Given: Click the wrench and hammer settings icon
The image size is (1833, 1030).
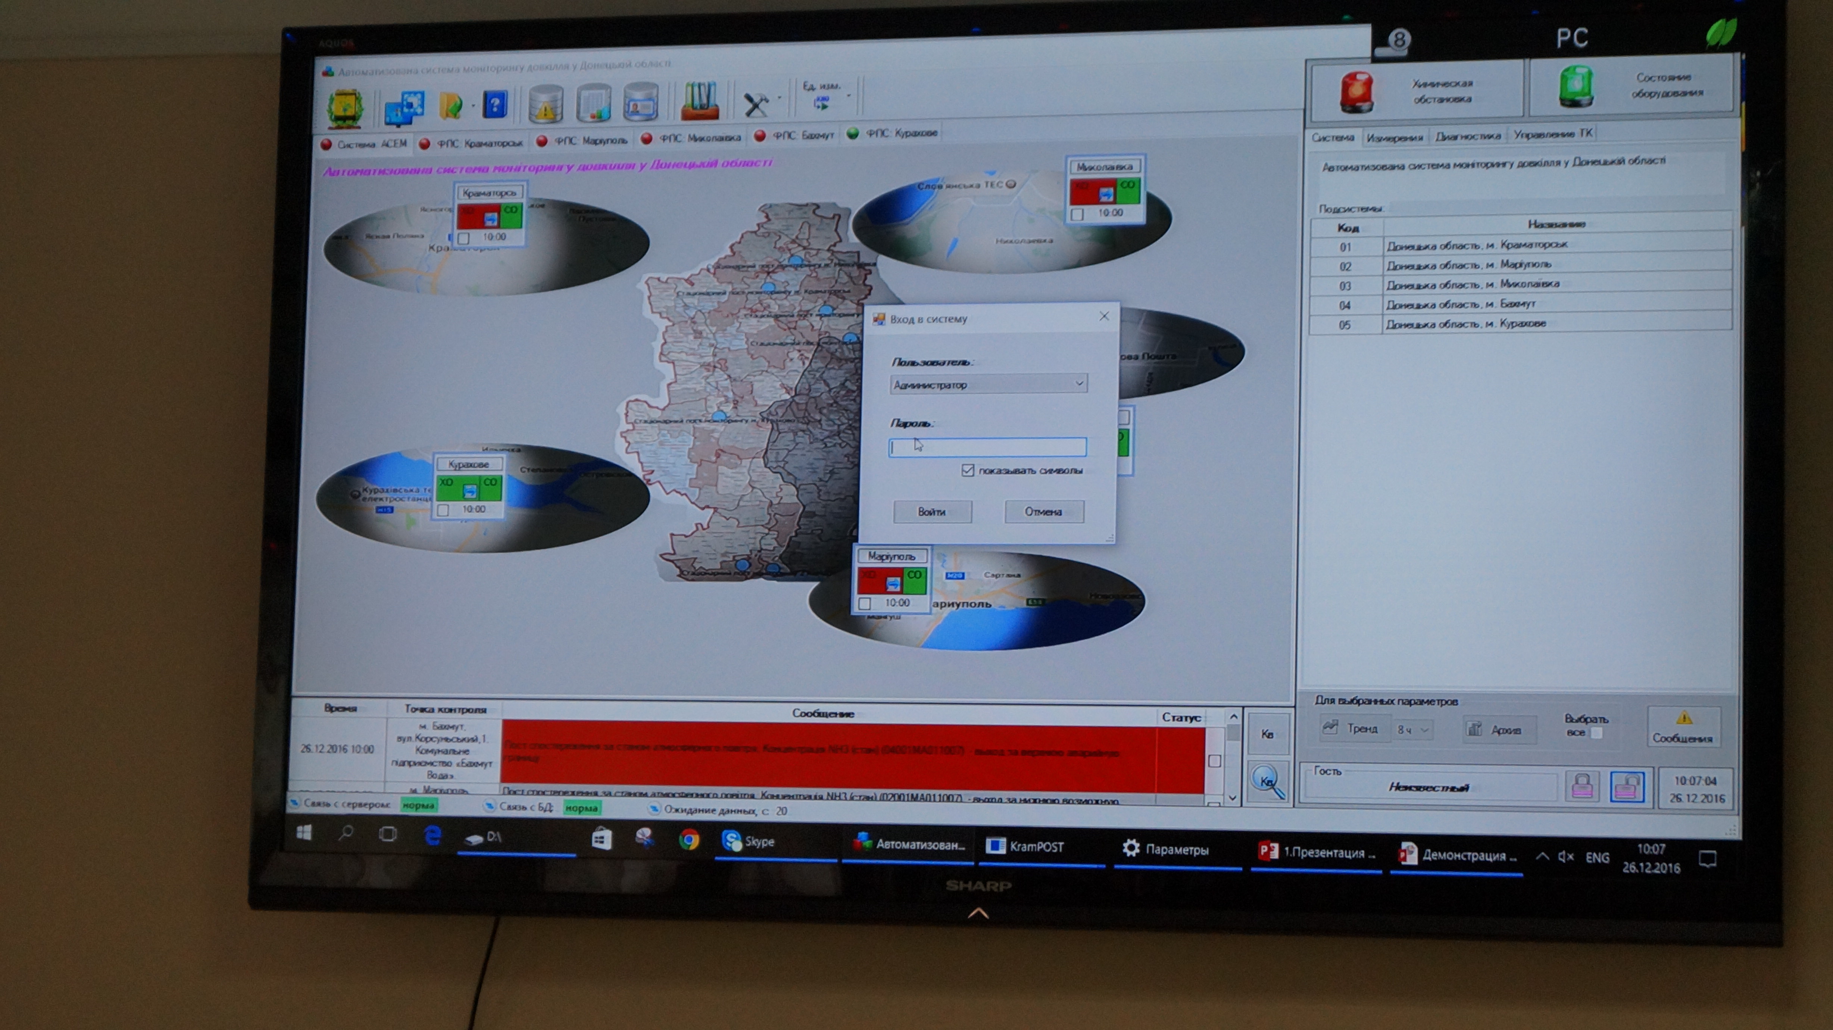Looking at the screenshot, I should [x=756, y=104].
